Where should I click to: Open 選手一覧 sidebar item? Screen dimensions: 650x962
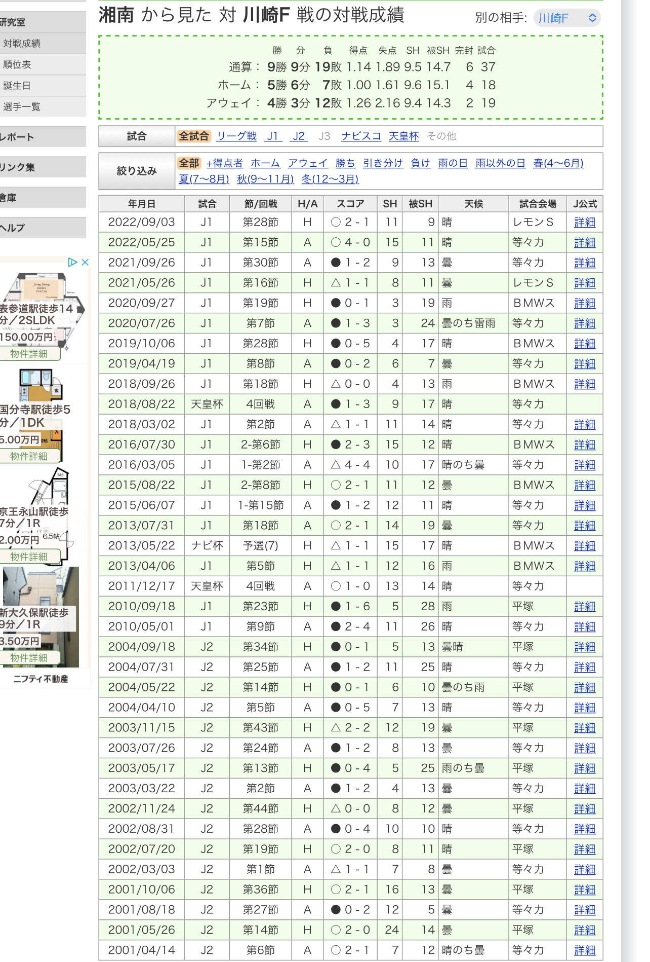click(22, 107)
